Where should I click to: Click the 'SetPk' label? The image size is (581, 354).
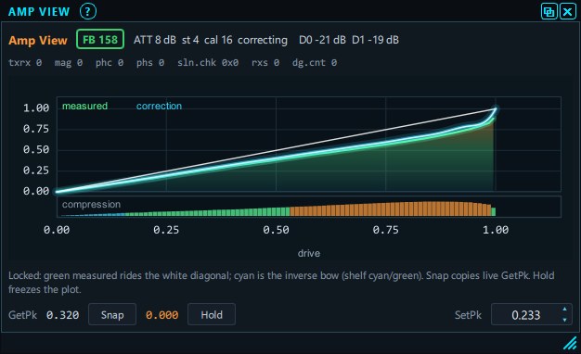(468, 315)
